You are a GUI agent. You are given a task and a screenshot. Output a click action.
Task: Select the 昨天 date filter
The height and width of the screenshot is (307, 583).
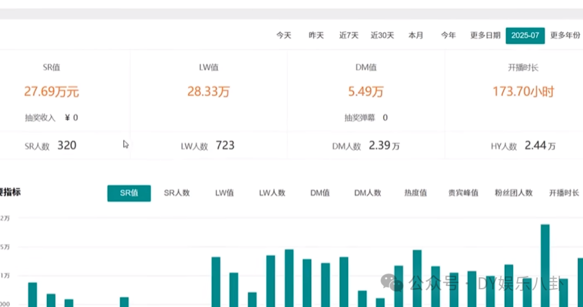(x=316, y=35)
